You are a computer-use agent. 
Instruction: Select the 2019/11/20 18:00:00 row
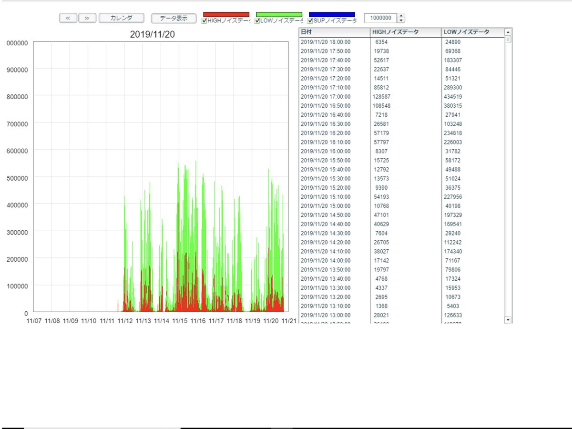click(401, 42)
